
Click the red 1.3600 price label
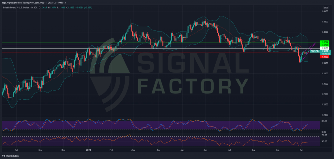pyautogui.click(x=325, y=57)
